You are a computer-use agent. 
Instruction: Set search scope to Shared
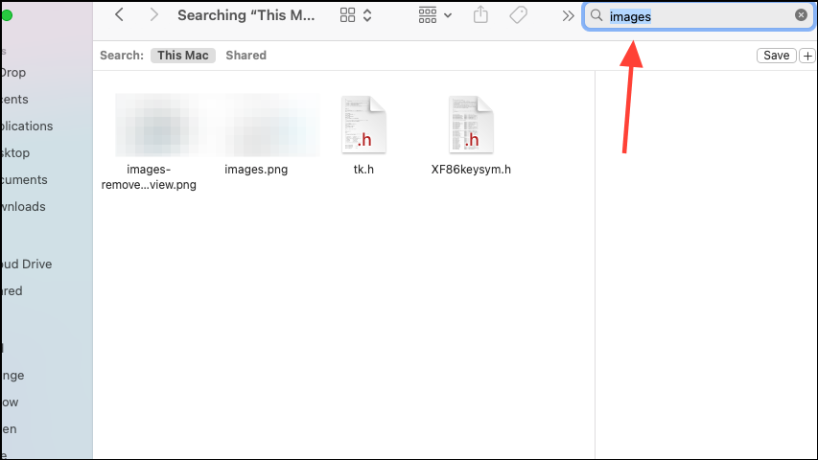tap(245, 56)
